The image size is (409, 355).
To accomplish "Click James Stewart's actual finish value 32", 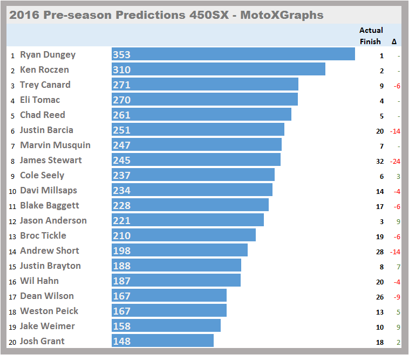I will [x=380, y=160].
